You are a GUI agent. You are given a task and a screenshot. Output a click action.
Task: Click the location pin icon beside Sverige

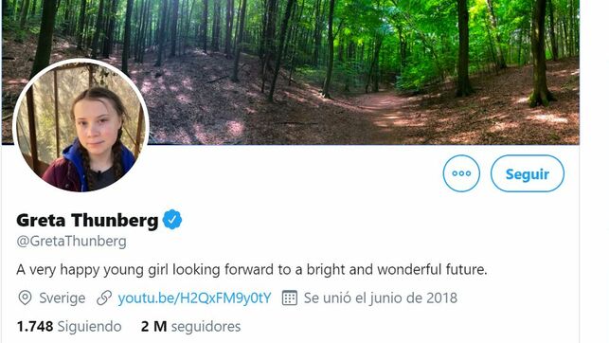click(26, 298)
